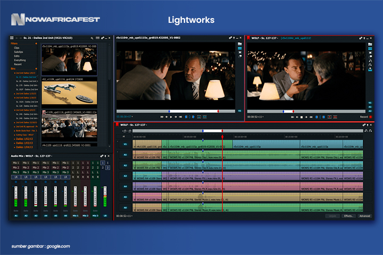This screenshot has height=255, width=383.
Task: Click replace edit icon in source viewer
Action: tap(205, 117)
